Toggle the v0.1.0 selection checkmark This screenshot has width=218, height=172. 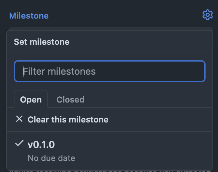[x=19, y=144]
